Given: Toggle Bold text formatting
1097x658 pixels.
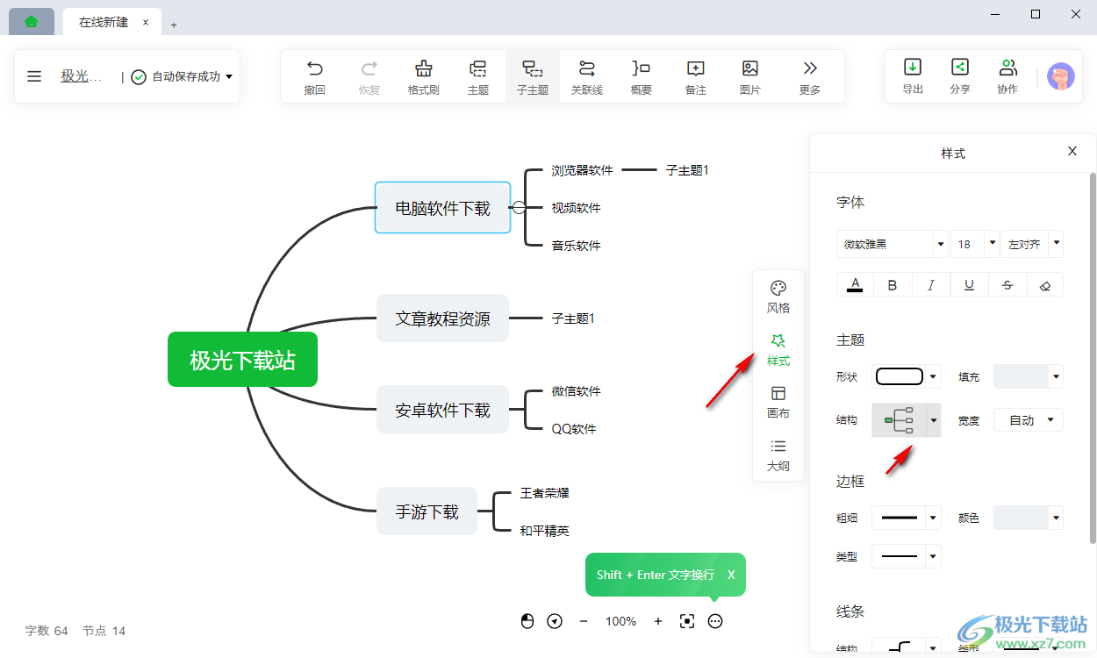Looking at the screenshot, I should point(893,284).
